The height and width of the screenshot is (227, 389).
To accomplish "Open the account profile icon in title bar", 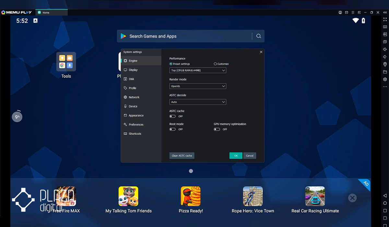I will click(x=340, y=12).
